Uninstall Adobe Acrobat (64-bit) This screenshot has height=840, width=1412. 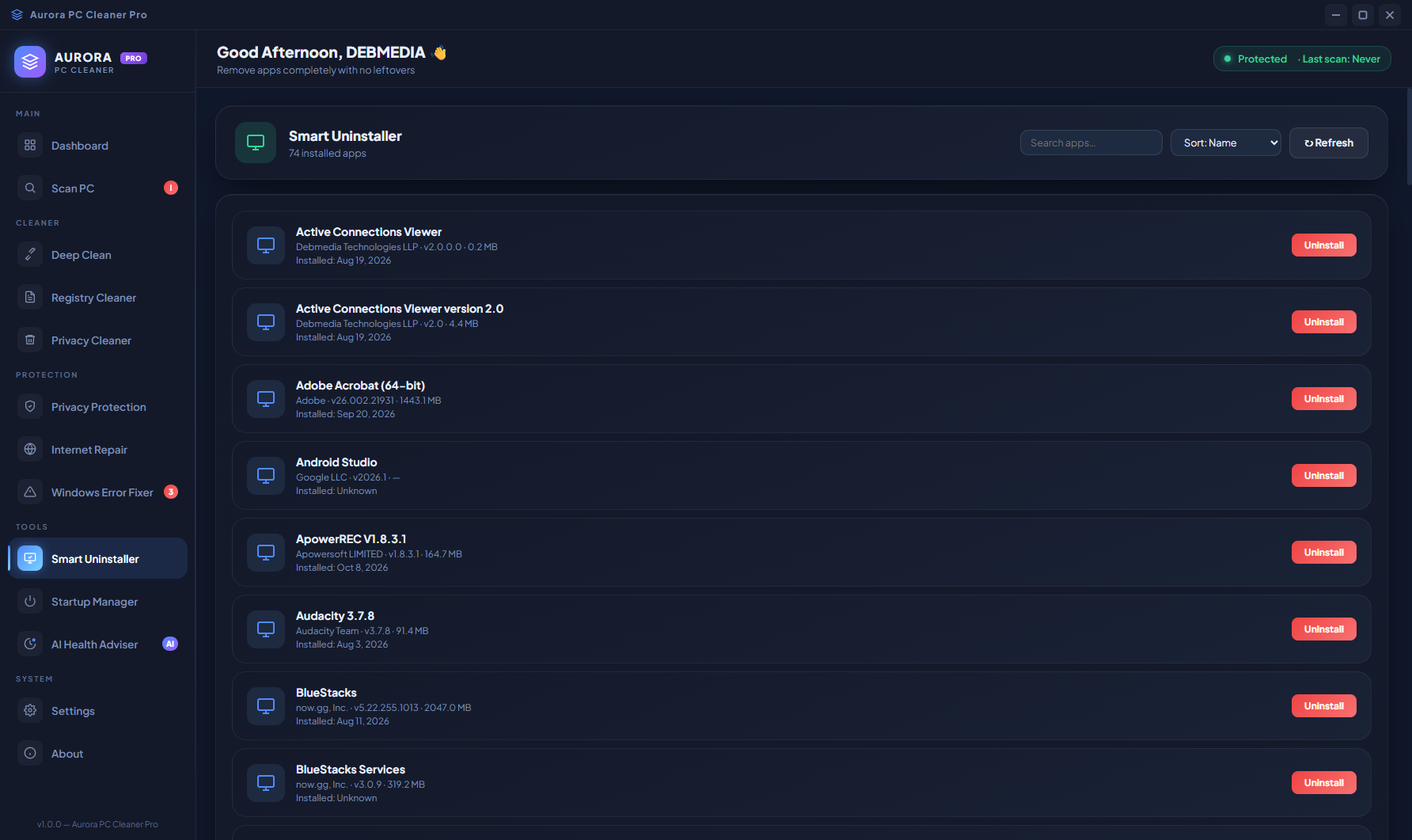(x=1324, y=399)
